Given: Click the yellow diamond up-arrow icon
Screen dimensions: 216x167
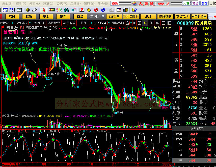Looking at the screenshot, I should (x=89, y=10).
